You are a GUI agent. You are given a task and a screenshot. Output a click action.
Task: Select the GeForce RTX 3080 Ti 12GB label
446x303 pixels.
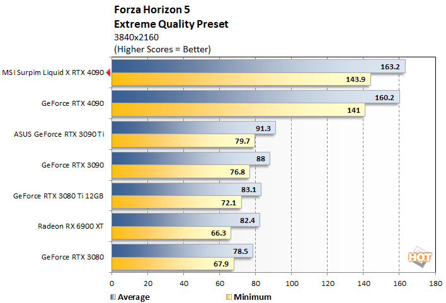click(x=59, y=196)
